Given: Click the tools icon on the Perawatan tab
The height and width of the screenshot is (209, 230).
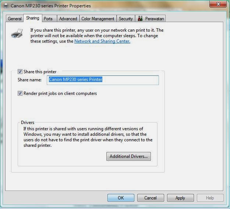Looking at the screenshot, I should pos(140,18).
